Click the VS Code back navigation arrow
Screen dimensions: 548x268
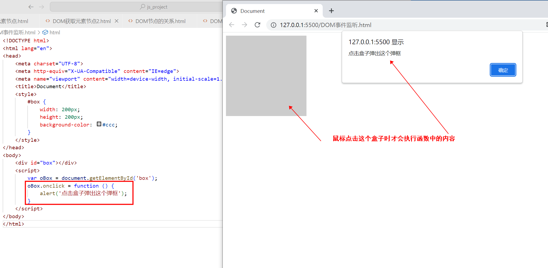31,7
